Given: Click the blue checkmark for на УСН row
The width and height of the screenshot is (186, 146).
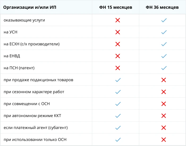Looking at the screenshot, I should click(x=164, y=32).
